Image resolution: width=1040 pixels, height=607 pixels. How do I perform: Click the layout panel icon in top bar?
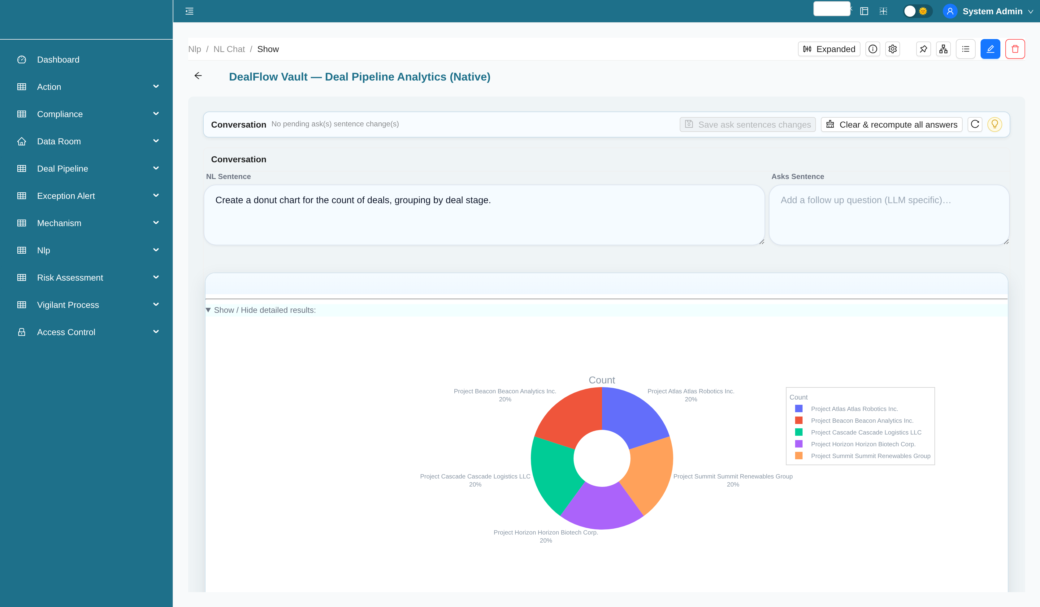point(864,11)
